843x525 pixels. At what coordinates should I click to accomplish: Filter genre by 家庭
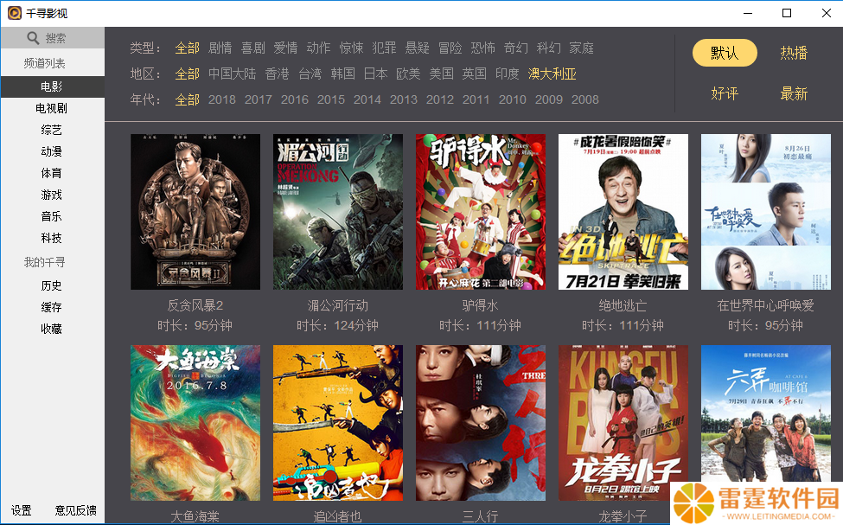(x=581, y=48)
